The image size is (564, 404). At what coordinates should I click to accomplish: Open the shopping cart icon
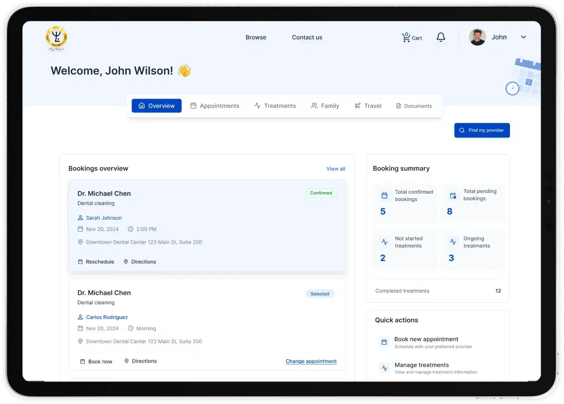tap(406, 37)
